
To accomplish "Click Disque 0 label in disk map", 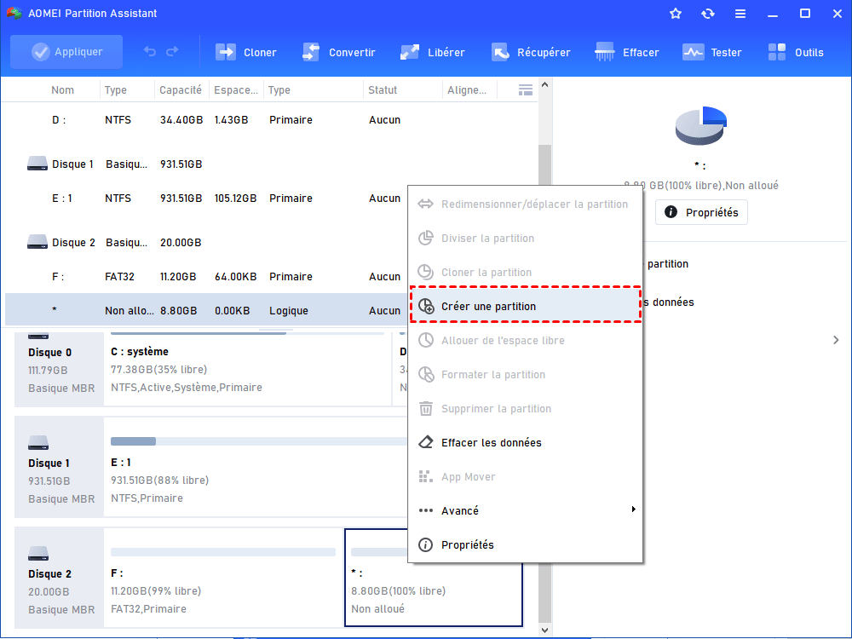I will tap(50, 353).
